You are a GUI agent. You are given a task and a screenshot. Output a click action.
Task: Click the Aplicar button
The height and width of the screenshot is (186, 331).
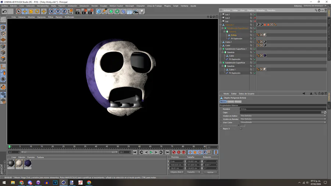click(x=210, y=172)
